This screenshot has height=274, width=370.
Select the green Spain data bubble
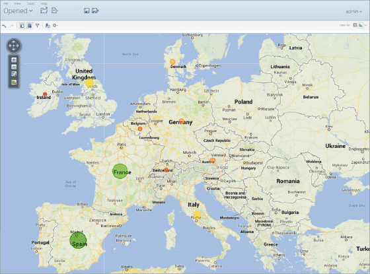click(x=78, y=240)
